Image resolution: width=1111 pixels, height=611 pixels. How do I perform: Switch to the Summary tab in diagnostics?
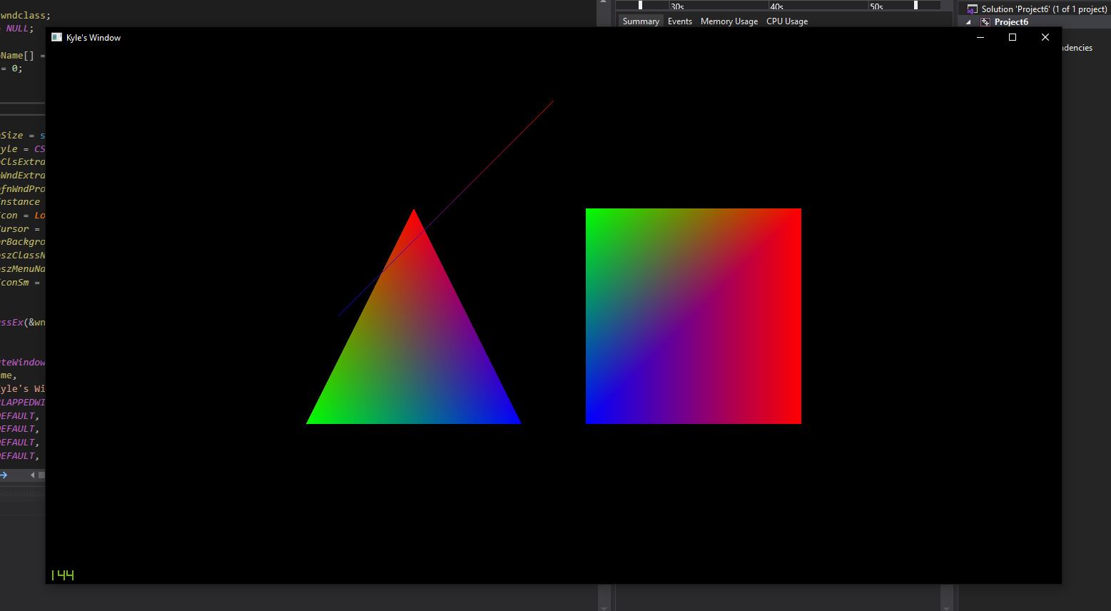pos(641,21)
